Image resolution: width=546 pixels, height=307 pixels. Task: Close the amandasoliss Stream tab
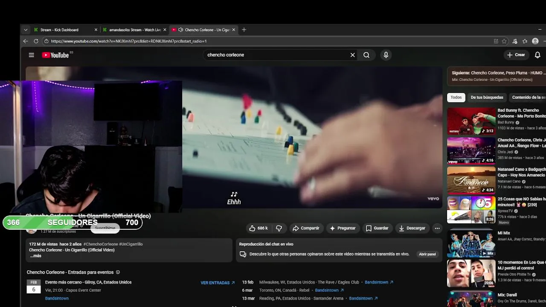tap(165, 30)
